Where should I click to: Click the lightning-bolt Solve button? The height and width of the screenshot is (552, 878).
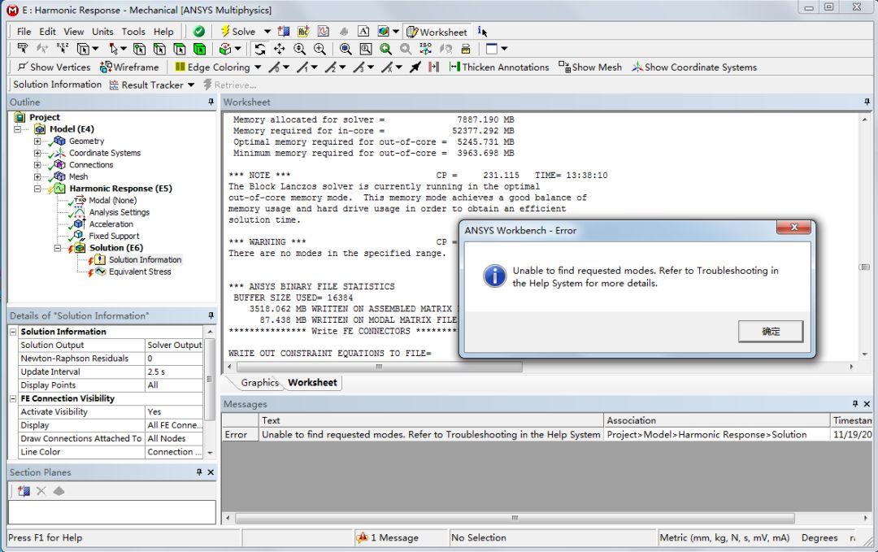point(238,32)
